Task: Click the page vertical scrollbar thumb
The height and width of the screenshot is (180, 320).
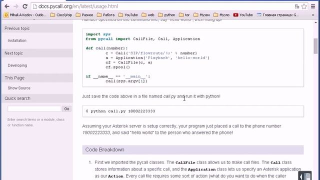Action: point(315,46)
